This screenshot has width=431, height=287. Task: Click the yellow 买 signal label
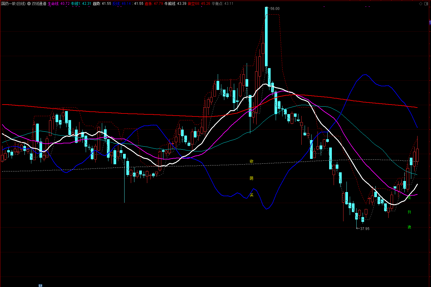251,195
